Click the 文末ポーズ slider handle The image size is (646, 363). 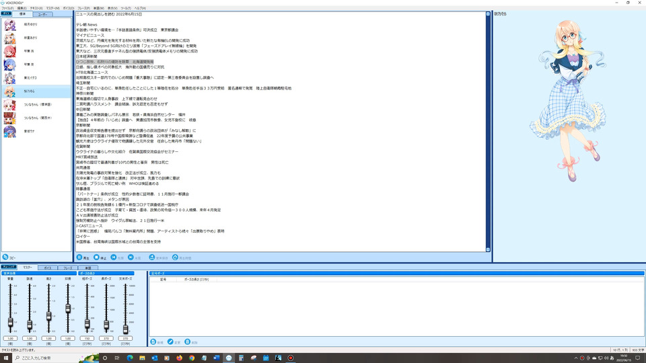125,329
